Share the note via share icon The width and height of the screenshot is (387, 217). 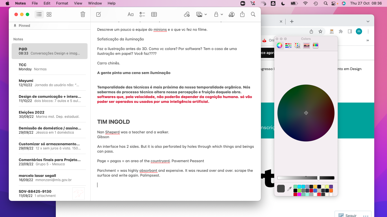[x=242, y=14]
